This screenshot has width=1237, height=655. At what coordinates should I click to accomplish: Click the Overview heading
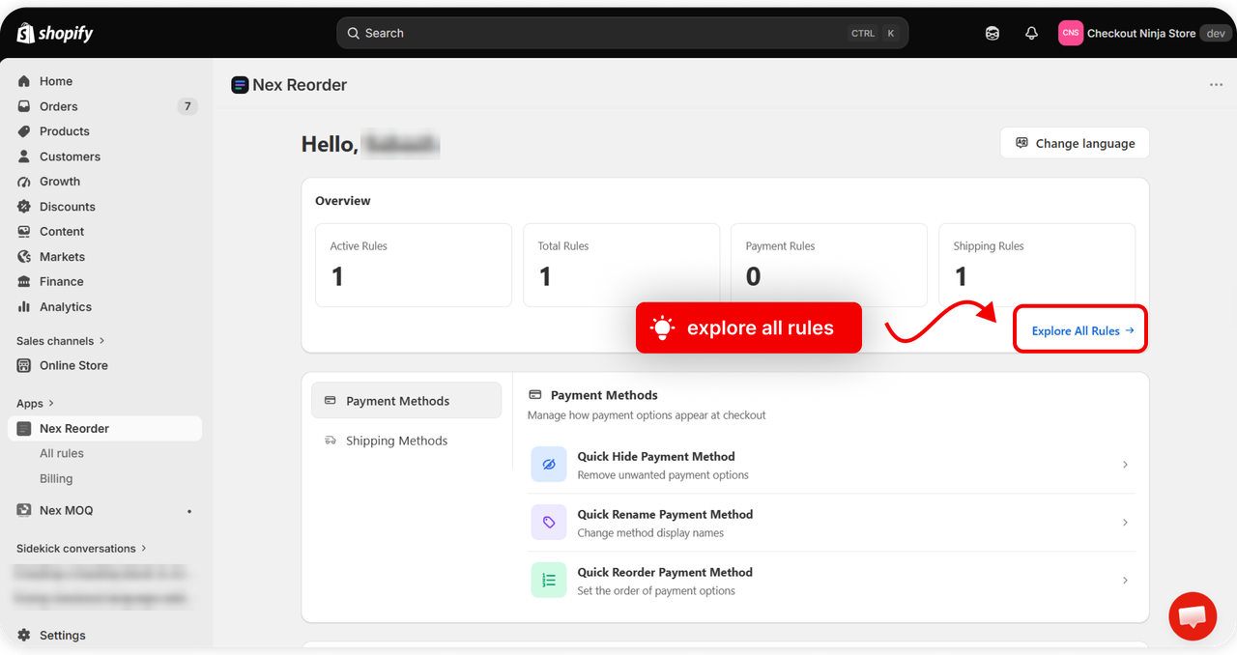coord(343,201)
